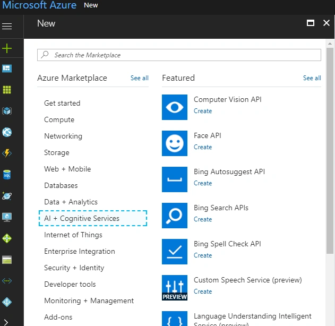The height and width of the screenshot is (326, 335).
Task: Expand the sidebar with the bottom chevron
Action: (x=6, y=322)
